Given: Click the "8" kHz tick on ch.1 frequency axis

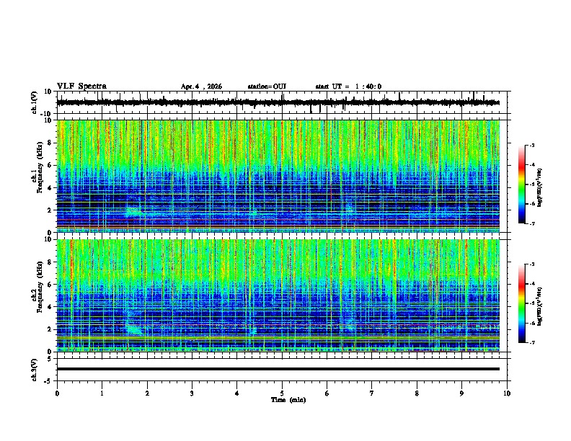Looking at the screenshot, I should (x=50, y=143).
